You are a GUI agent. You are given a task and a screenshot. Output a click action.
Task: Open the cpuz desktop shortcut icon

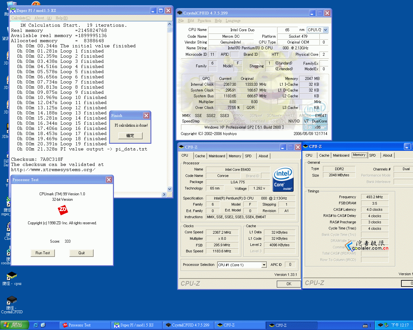tap(12, 276)
